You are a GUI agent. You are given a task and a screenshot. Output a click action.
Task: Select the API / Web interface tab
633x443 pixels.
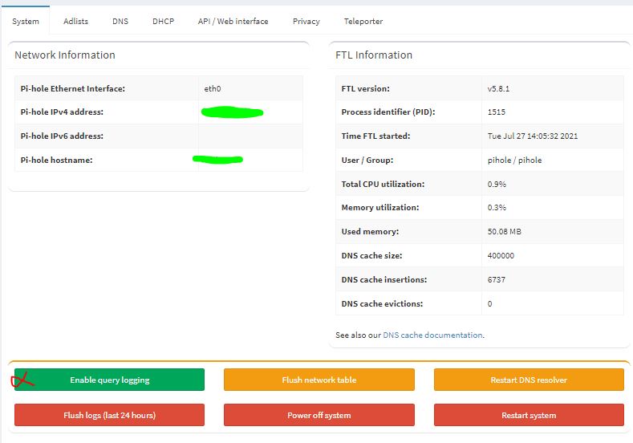click(233, 21)
